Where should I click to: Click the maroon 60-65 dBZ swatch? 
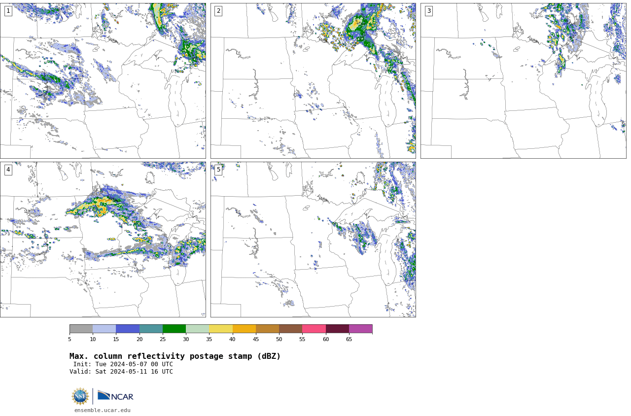[x=337, y=329]
